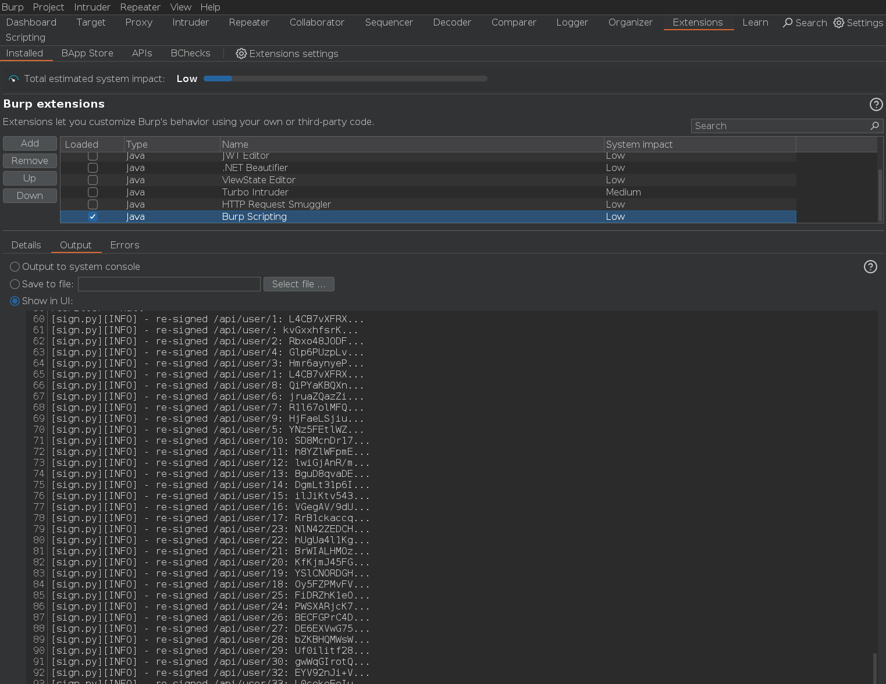Open the Decoder tab

[x=452, y=23]
